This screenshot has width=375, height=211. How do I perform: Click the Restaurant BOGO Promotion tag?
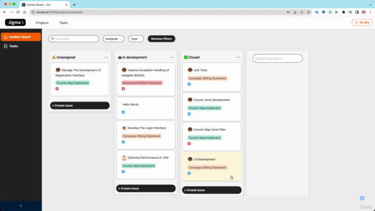coord(142,83)
